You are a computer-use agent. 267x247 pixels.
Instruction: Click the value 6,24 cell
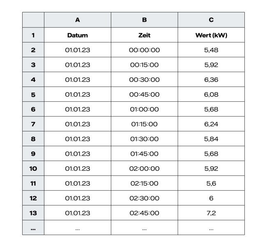[211, 124]
